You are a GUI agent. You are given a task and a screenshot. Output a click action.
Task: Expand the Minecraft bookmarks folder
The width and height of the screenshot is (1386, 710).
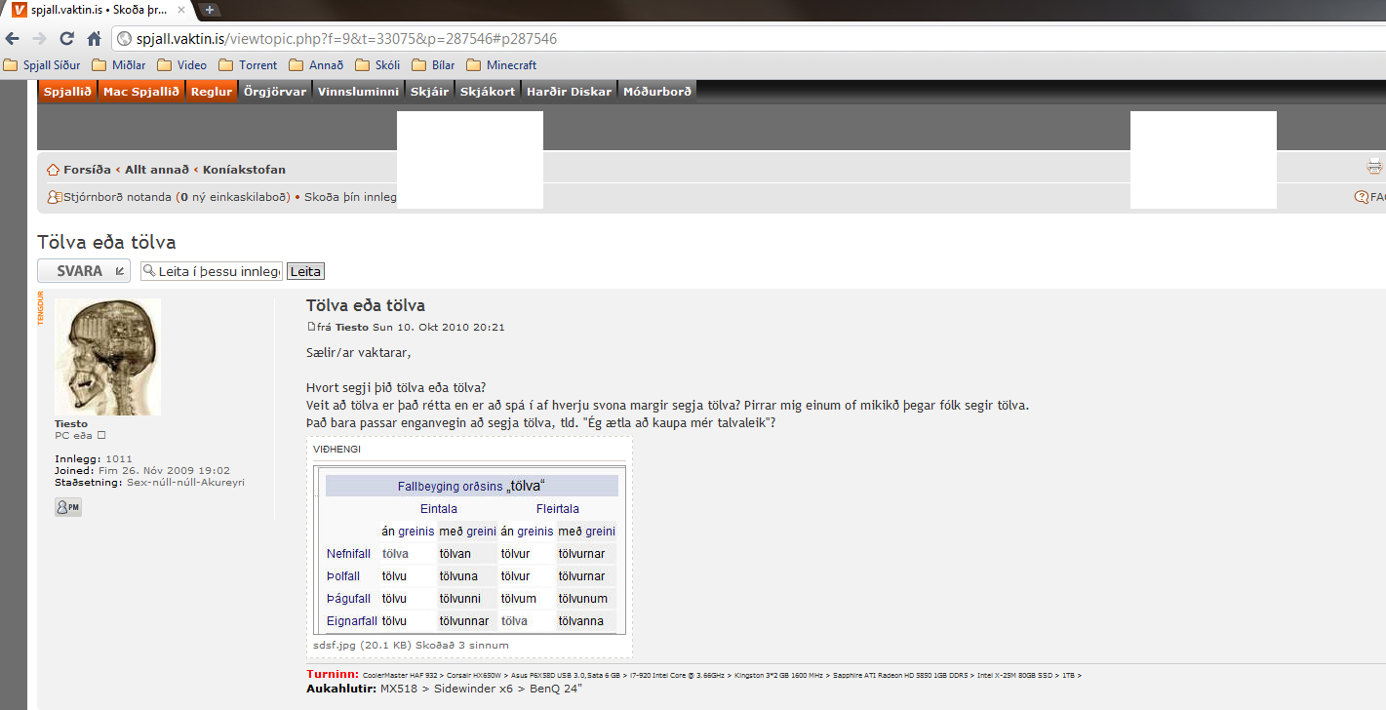(501, 65)
